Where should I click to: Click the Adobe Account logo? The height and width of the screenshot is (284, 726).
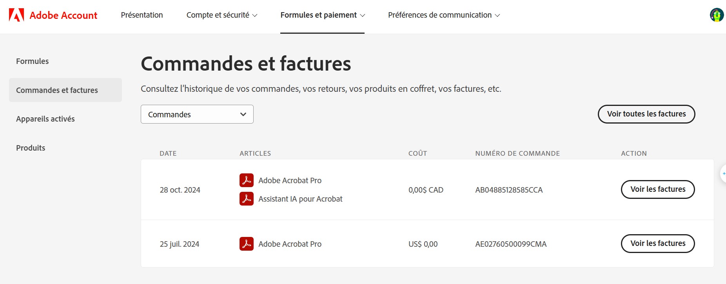[x=54, y=15]
